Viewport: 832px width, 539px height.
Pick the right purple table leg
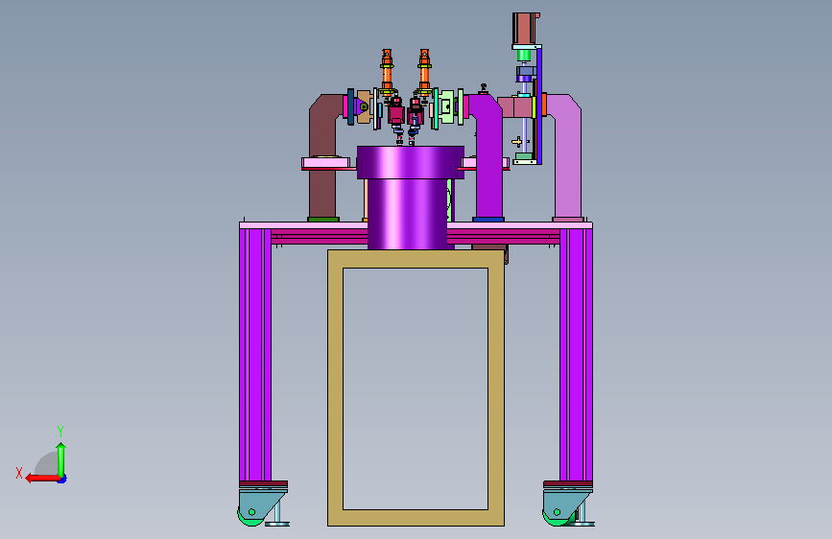click(x=576, y=355)
